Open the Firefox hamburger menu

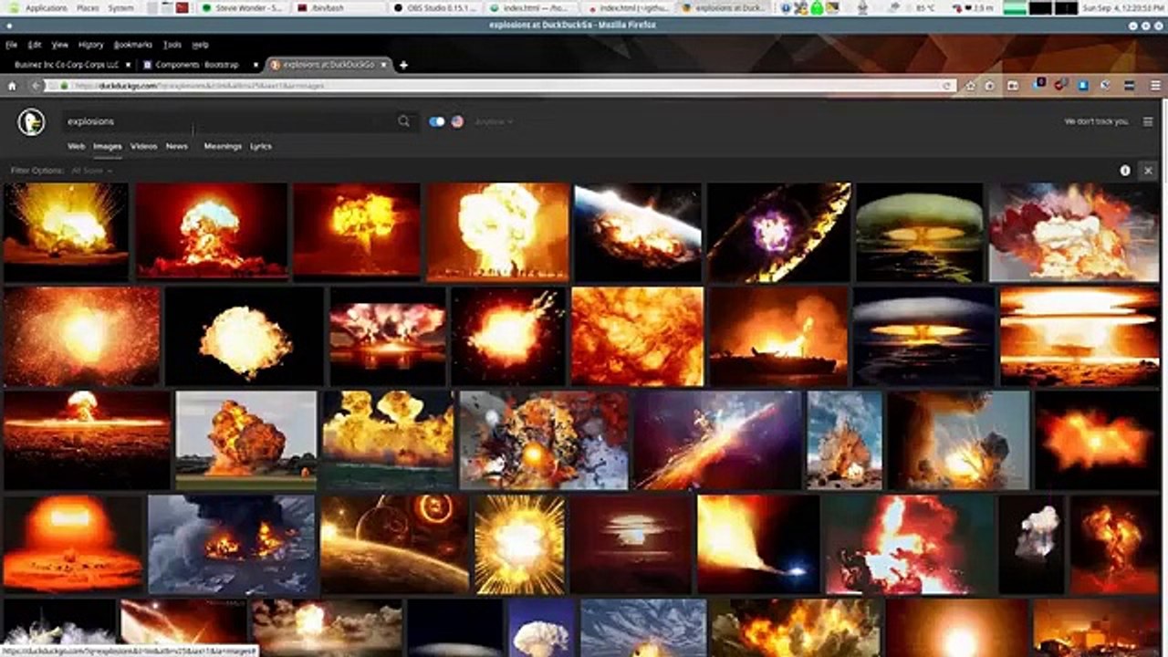pos(1154,86)
